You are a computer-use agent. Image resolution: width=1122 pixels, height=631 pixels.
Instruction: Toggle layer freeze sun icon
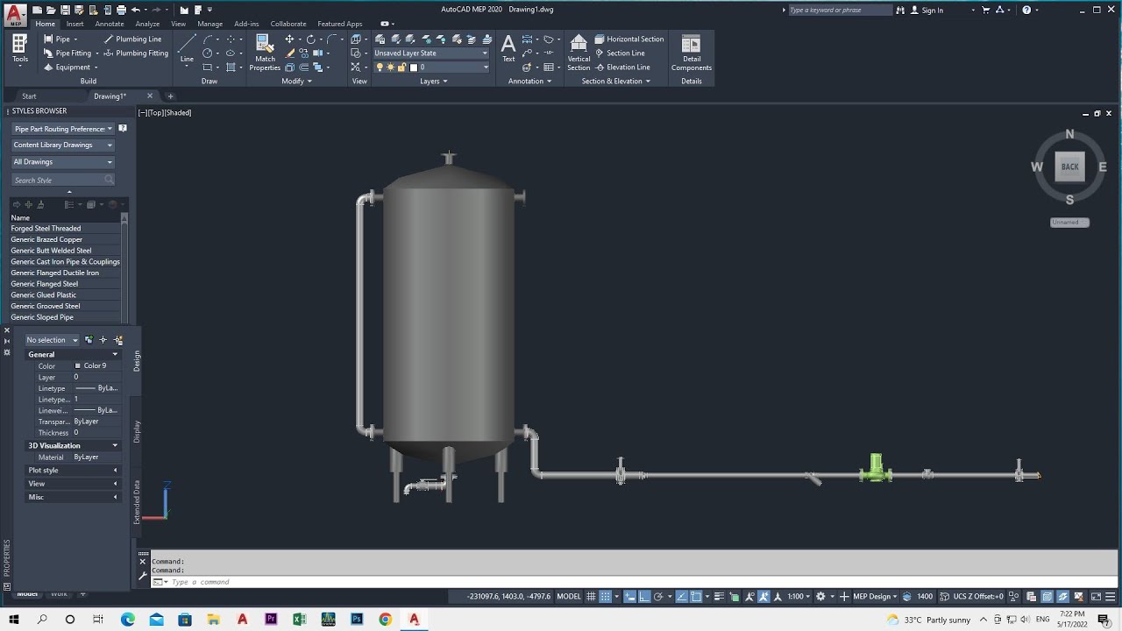coord(391,67)
